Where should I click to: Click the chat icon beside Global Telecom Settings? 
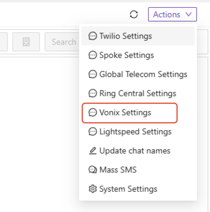click(93, 74)
